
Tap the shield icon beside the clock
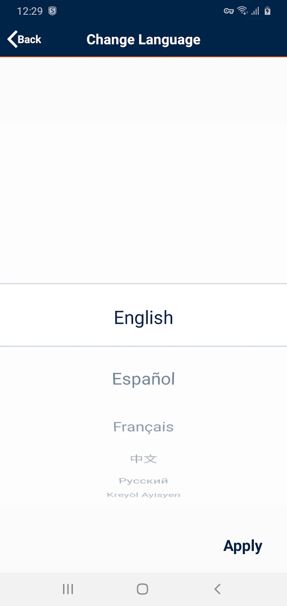pyautogui.click(x=52, y=11)
